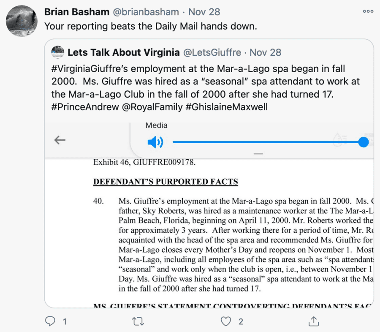Click the reply speech bubble icon

51,322
